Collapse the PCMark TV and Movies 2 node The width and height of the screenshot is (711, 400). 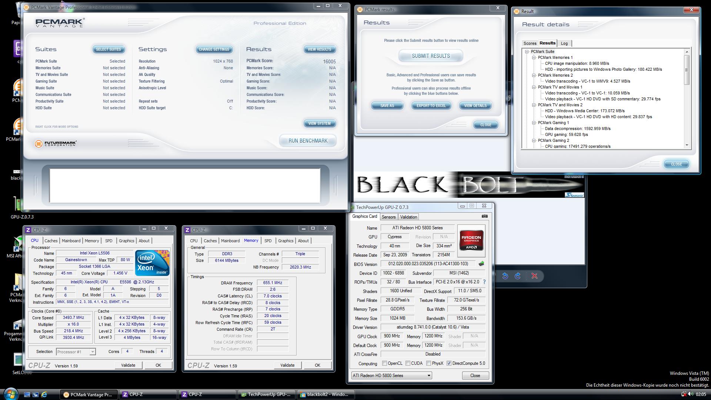tap(534, 105)
